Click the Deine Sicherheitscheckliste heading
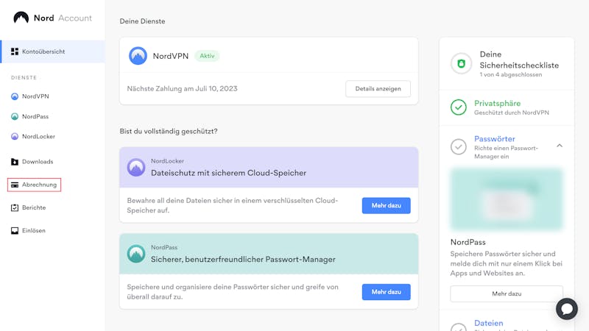 point(519,60)
